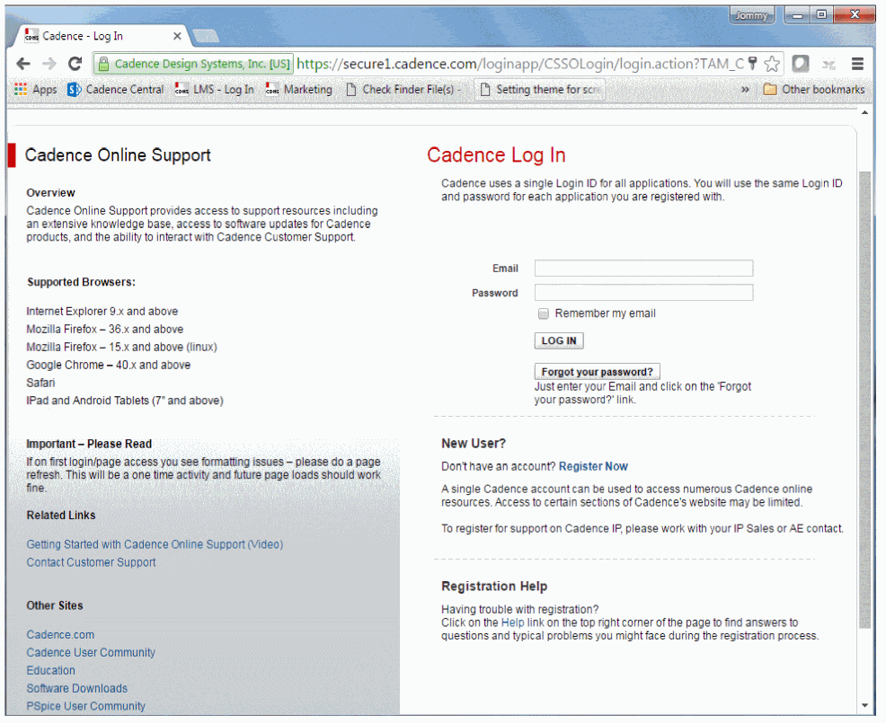
Task: Click the Forgot your password? button
Action: tap(598, 372)
